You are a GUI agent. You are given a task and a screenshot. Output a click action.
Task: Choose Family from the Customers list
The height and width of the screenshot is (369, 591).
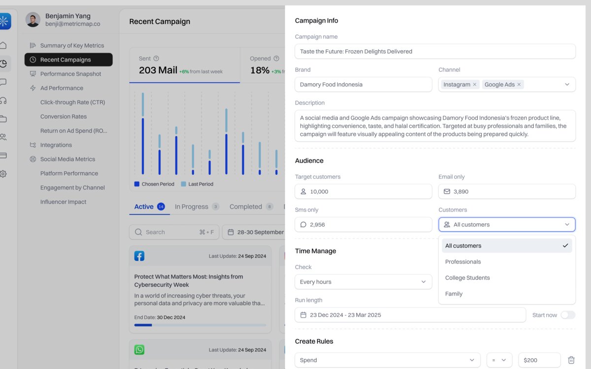point(507,294)
